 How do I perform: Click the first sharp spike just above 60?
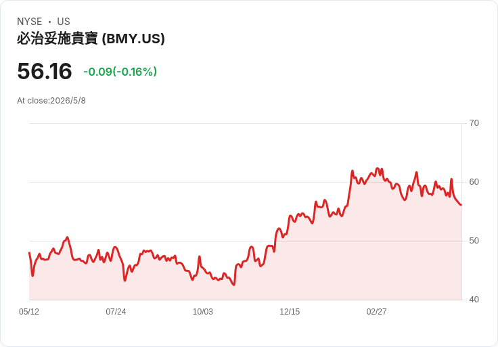click(353, 171)
